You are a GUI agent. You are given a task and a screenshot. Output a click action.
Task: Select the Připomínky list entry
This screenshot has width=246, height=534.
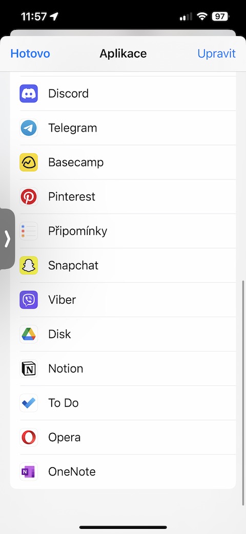(x=123, y=231)
